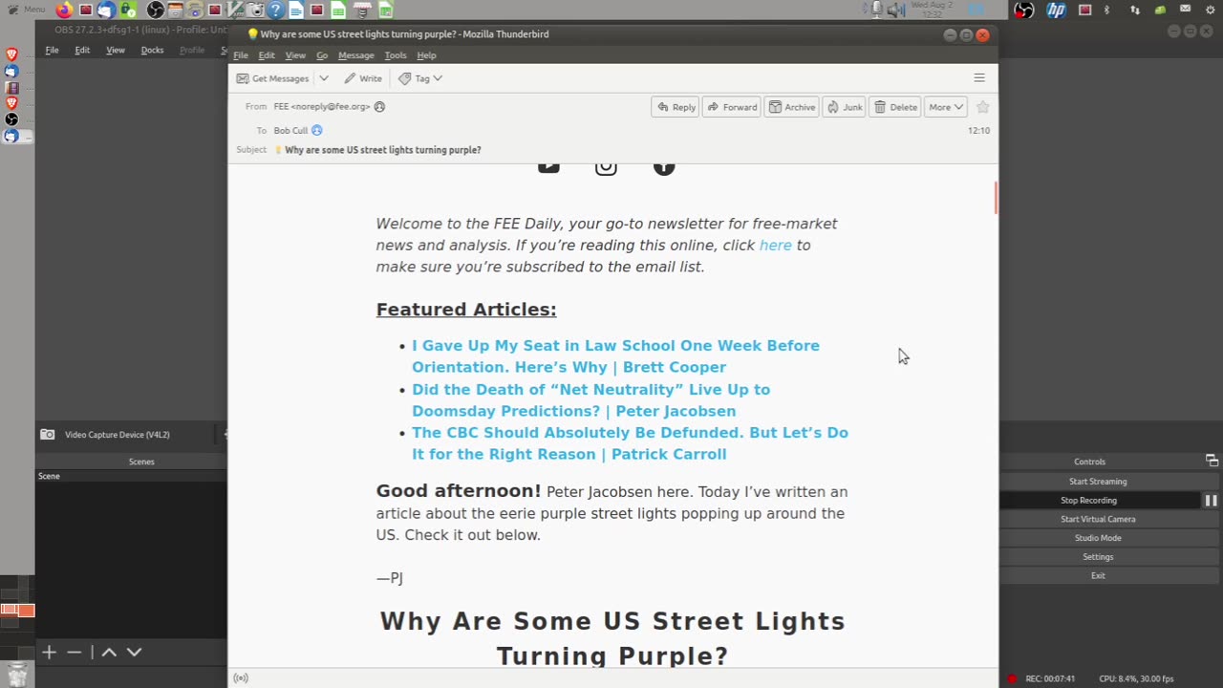
Task: Delete the current message
Action: click(x=895, y=107)
